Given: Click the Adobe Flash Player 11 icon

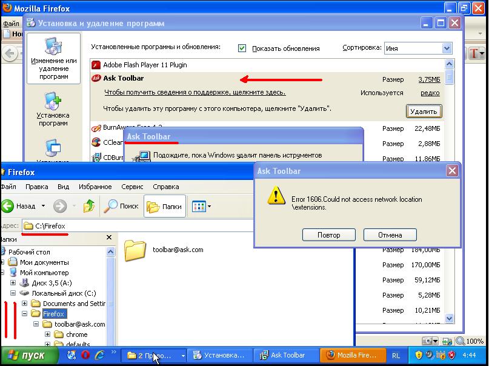Looking at the screenshot, I should click(x=96, y=65).
